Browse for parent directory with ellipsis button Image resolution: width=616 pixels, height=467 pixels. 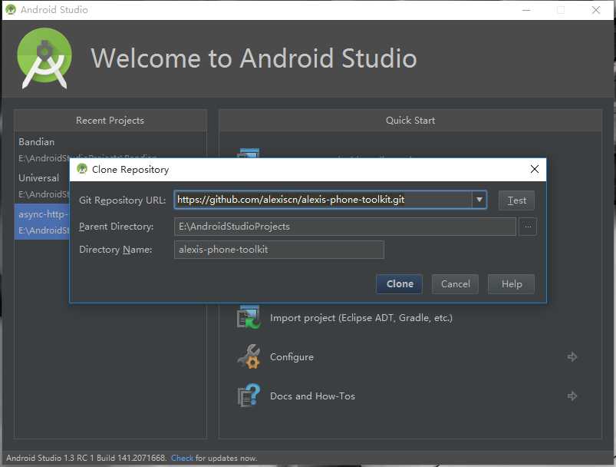[x=528, y=227]
